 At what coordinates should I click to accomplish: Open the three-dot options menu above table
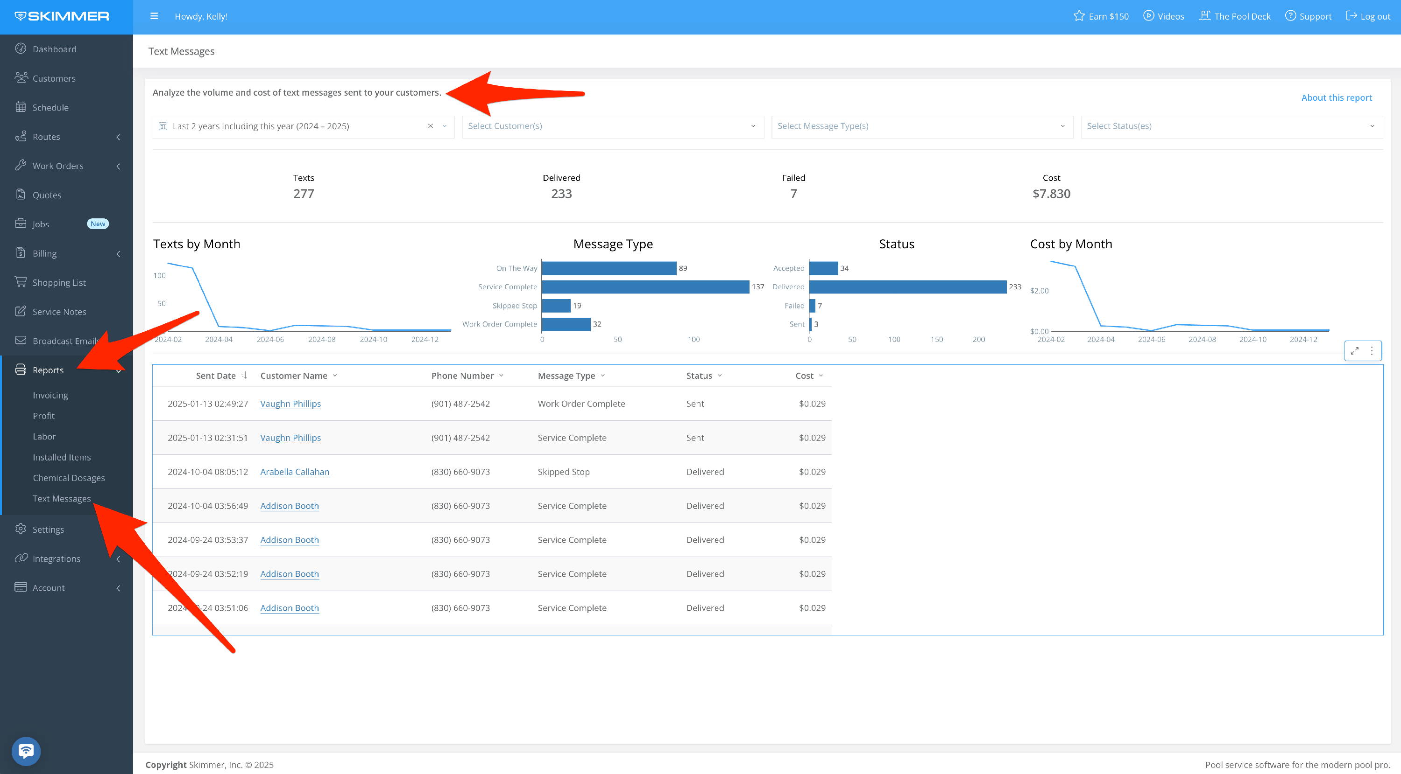click(x=1372, y=351)
